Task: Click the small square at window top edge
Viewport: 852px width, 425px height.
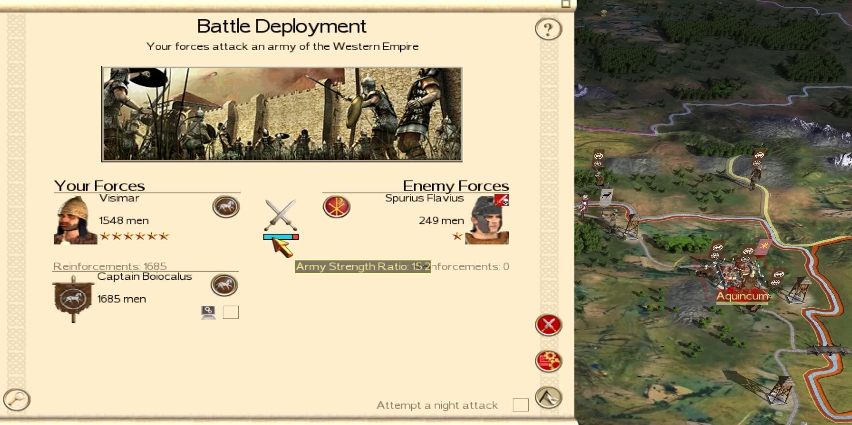Action: (x=566, y=4)
